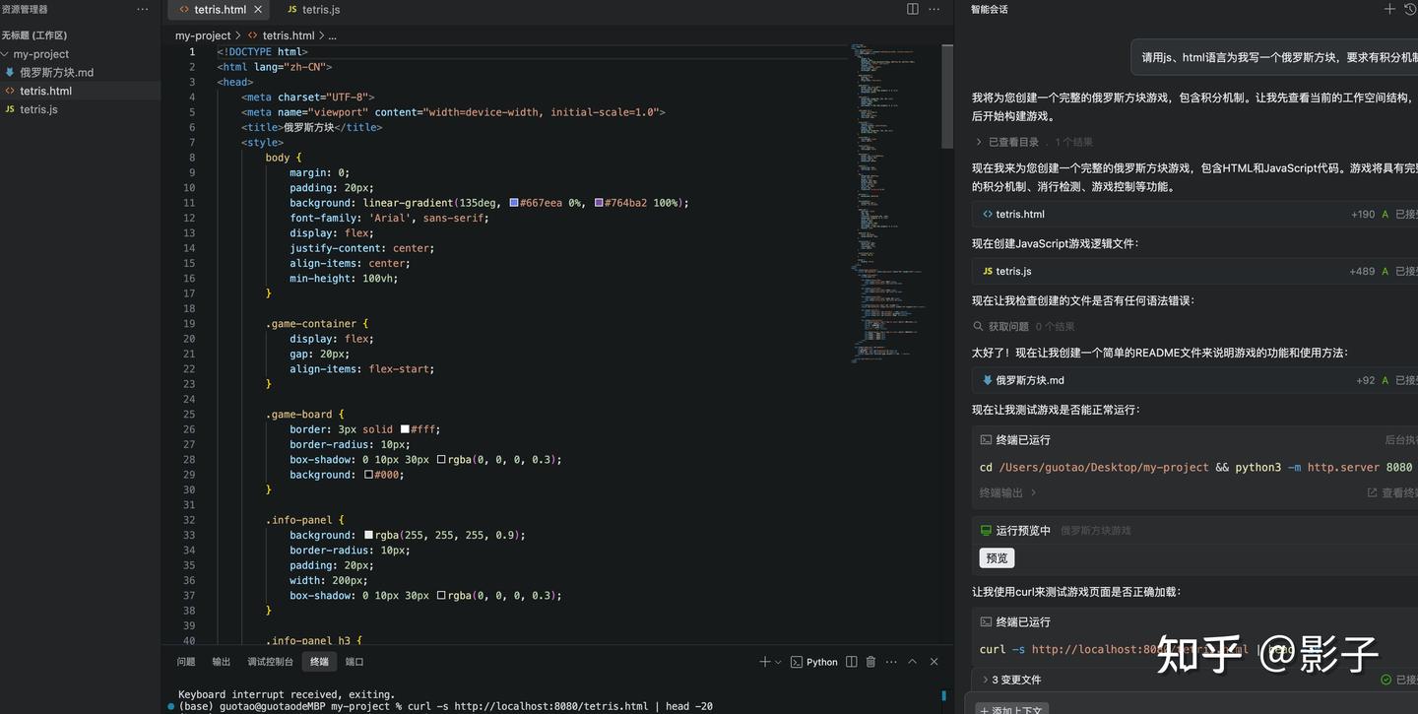Collapse the my-project folder
Image resolution: width=1418 pixels, height=714 pixels.
[39, 53]
